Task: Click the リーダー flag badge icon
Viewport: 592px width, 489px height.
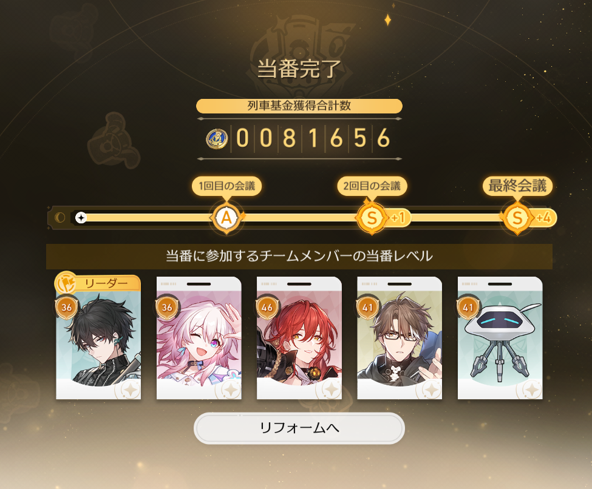Action: 66,283
